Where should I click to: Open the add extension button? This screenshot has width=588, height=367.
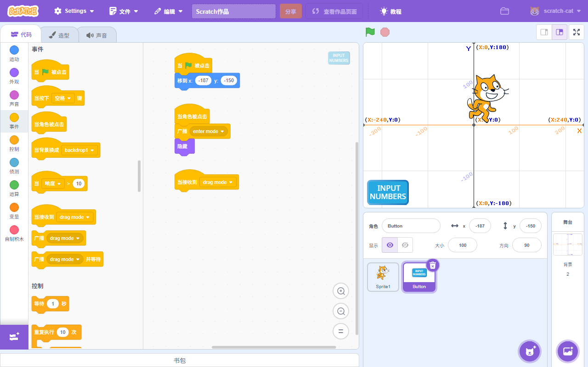pyautogui.click(x=14, y=337)
